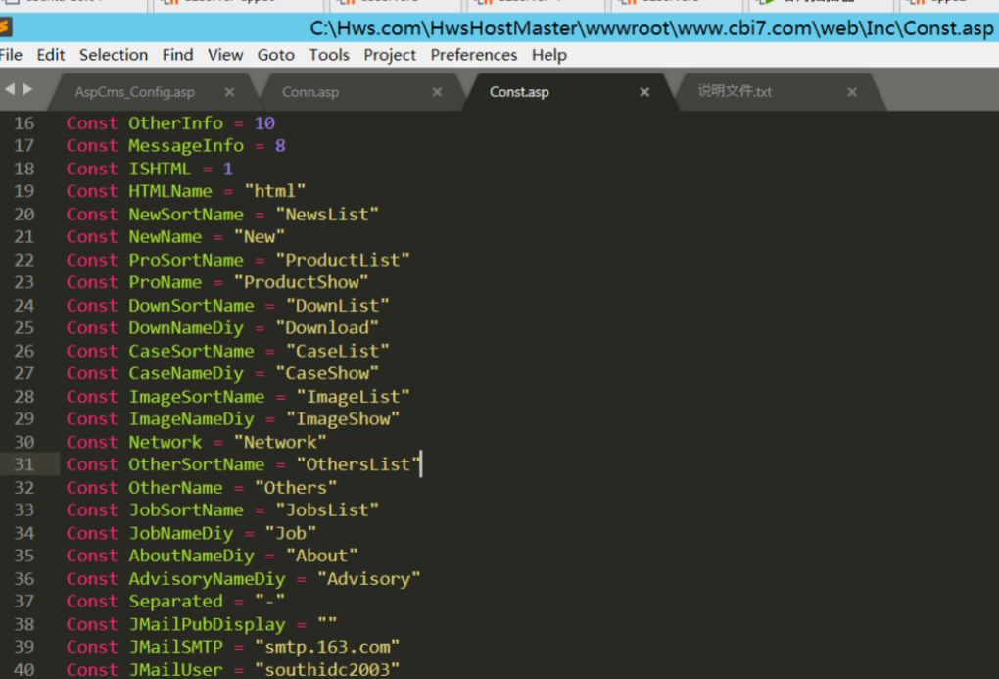Switch to the 说明文件.txt tab
Viewport: 999px width, 679px height.
pyautogui.click(x=735, y=92)
